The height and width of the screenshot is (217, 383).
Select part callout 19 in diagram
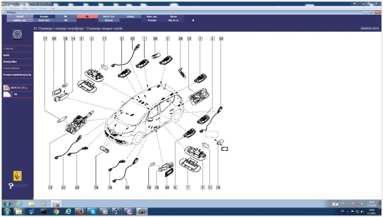click(x=110, y=187)
